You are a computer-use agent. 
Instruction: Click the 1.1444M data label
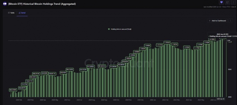pyautogui.click(x=147, y=45)
